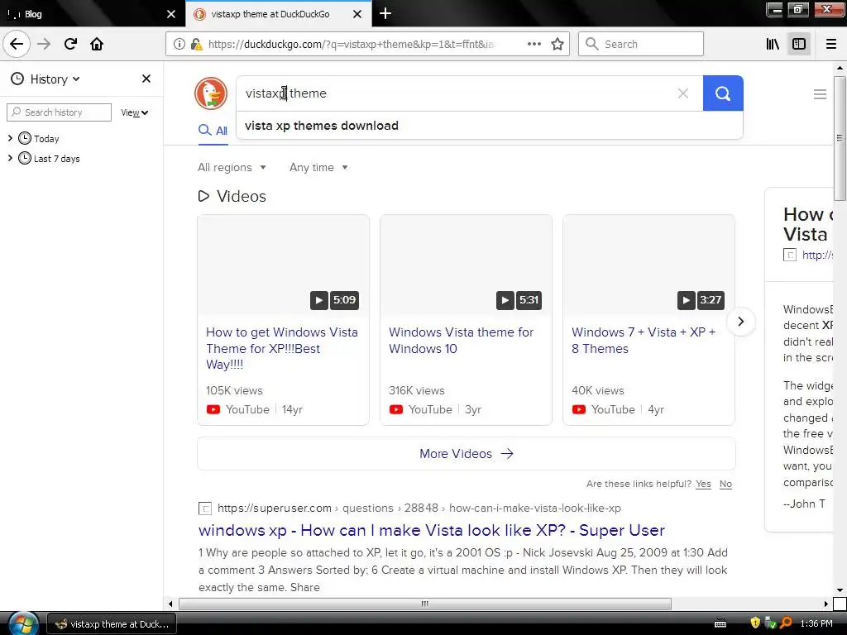Expand the Last 7 days folder
This screenshot has width=847, height=635.
[10, 158]
